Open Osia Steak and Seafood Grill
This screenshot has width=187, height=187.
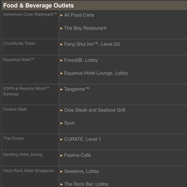point(94,110)
